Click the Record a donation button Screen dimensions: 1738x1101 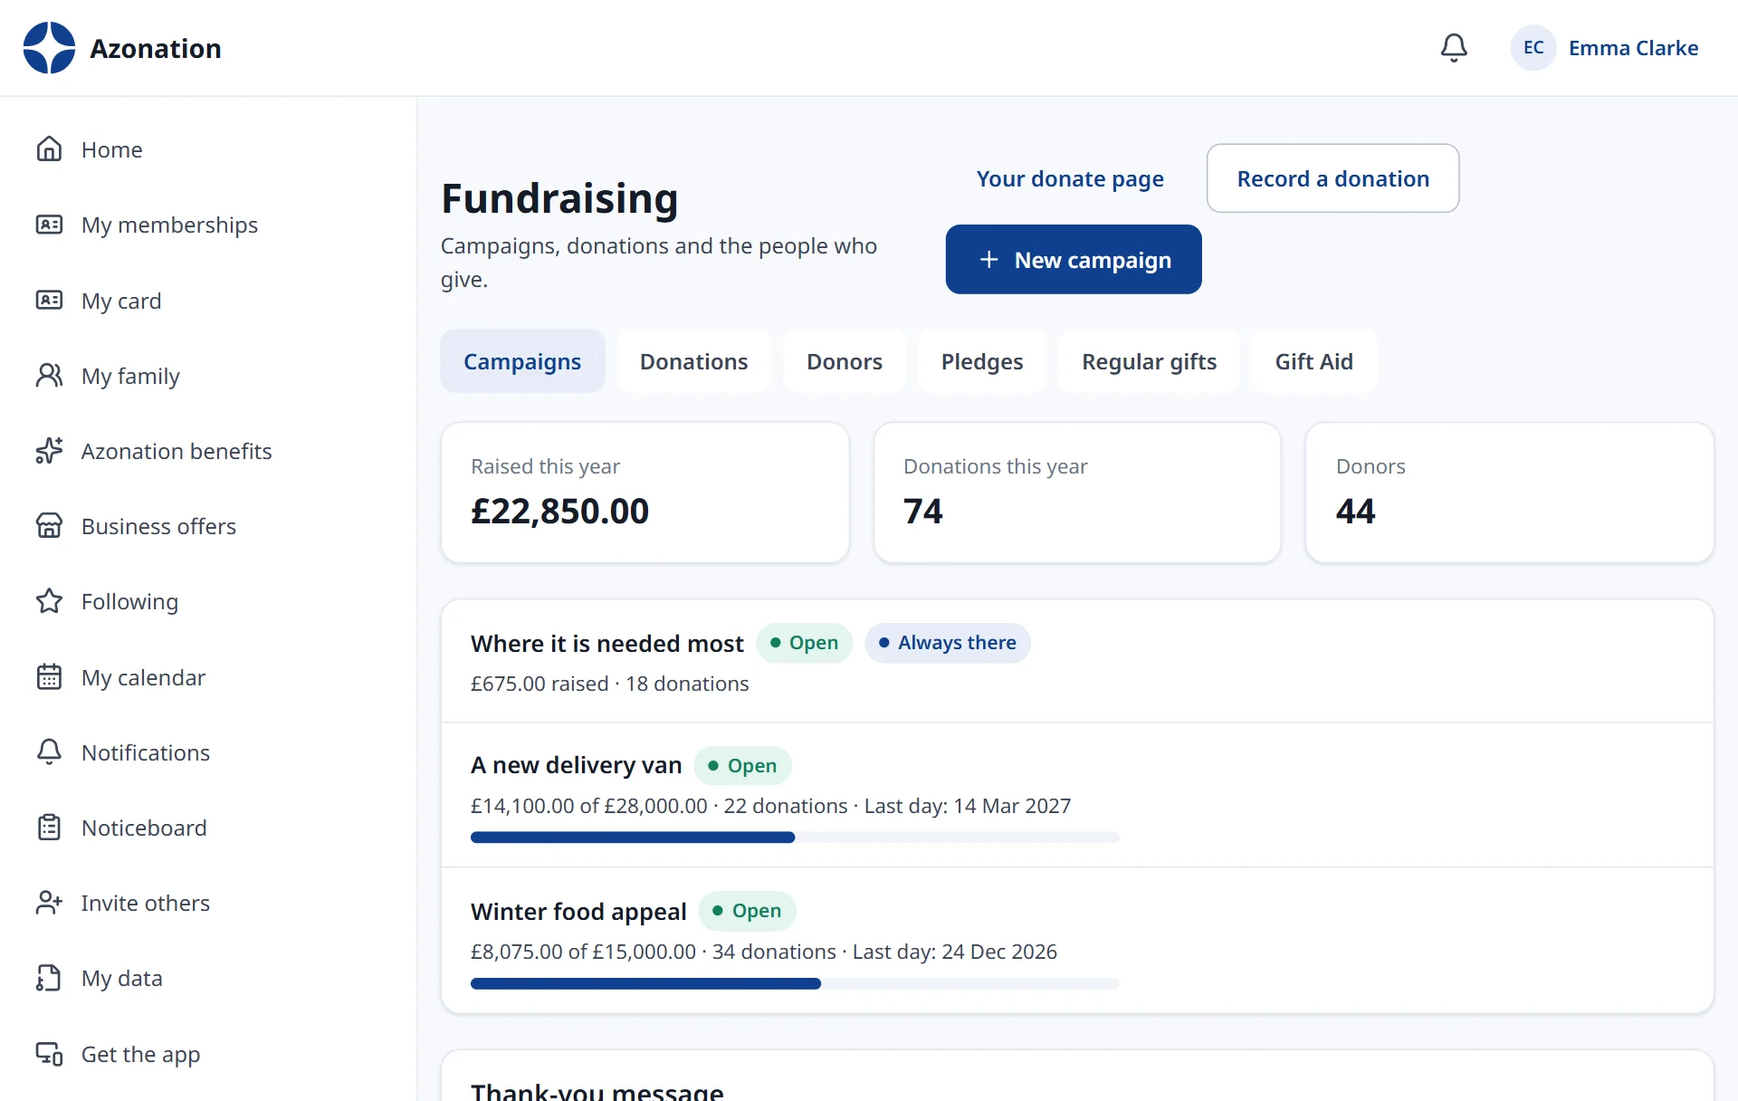coord(1333,178)
